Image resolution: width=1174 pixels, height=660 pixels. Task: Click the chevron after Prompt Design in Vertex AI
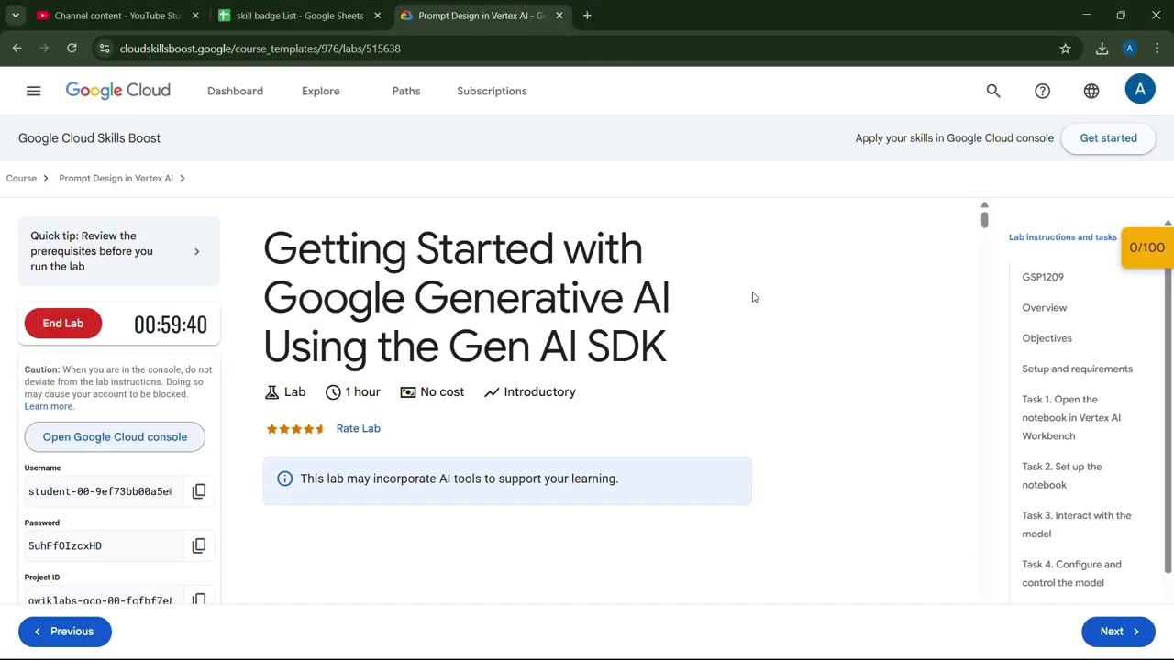click(182, 178)
